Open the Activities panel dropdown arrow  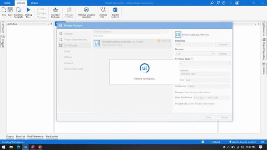pyautogui.click(x=48, y=24)
